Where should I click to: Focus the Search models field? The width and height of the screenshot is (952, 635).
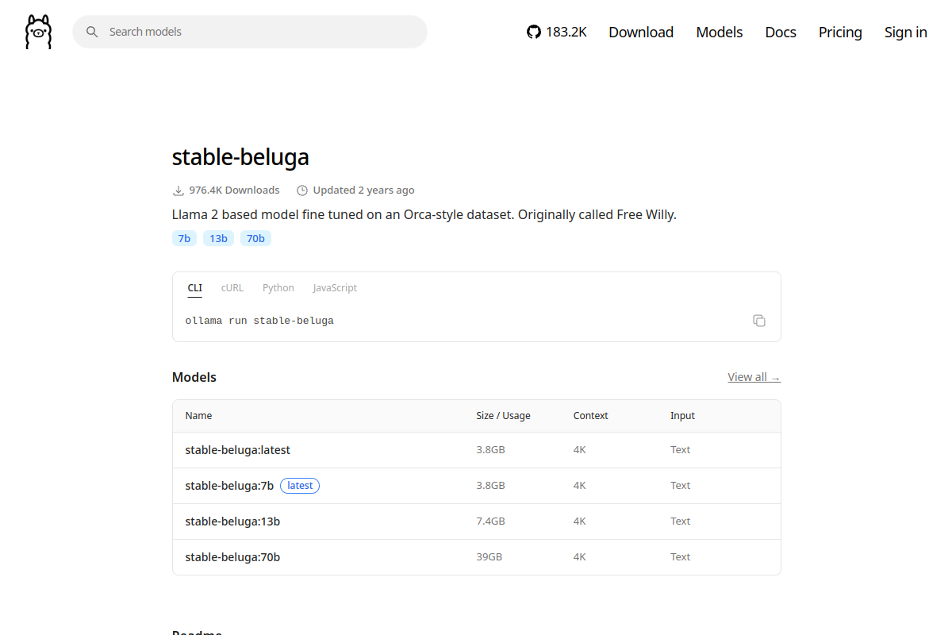coord(250,32)
